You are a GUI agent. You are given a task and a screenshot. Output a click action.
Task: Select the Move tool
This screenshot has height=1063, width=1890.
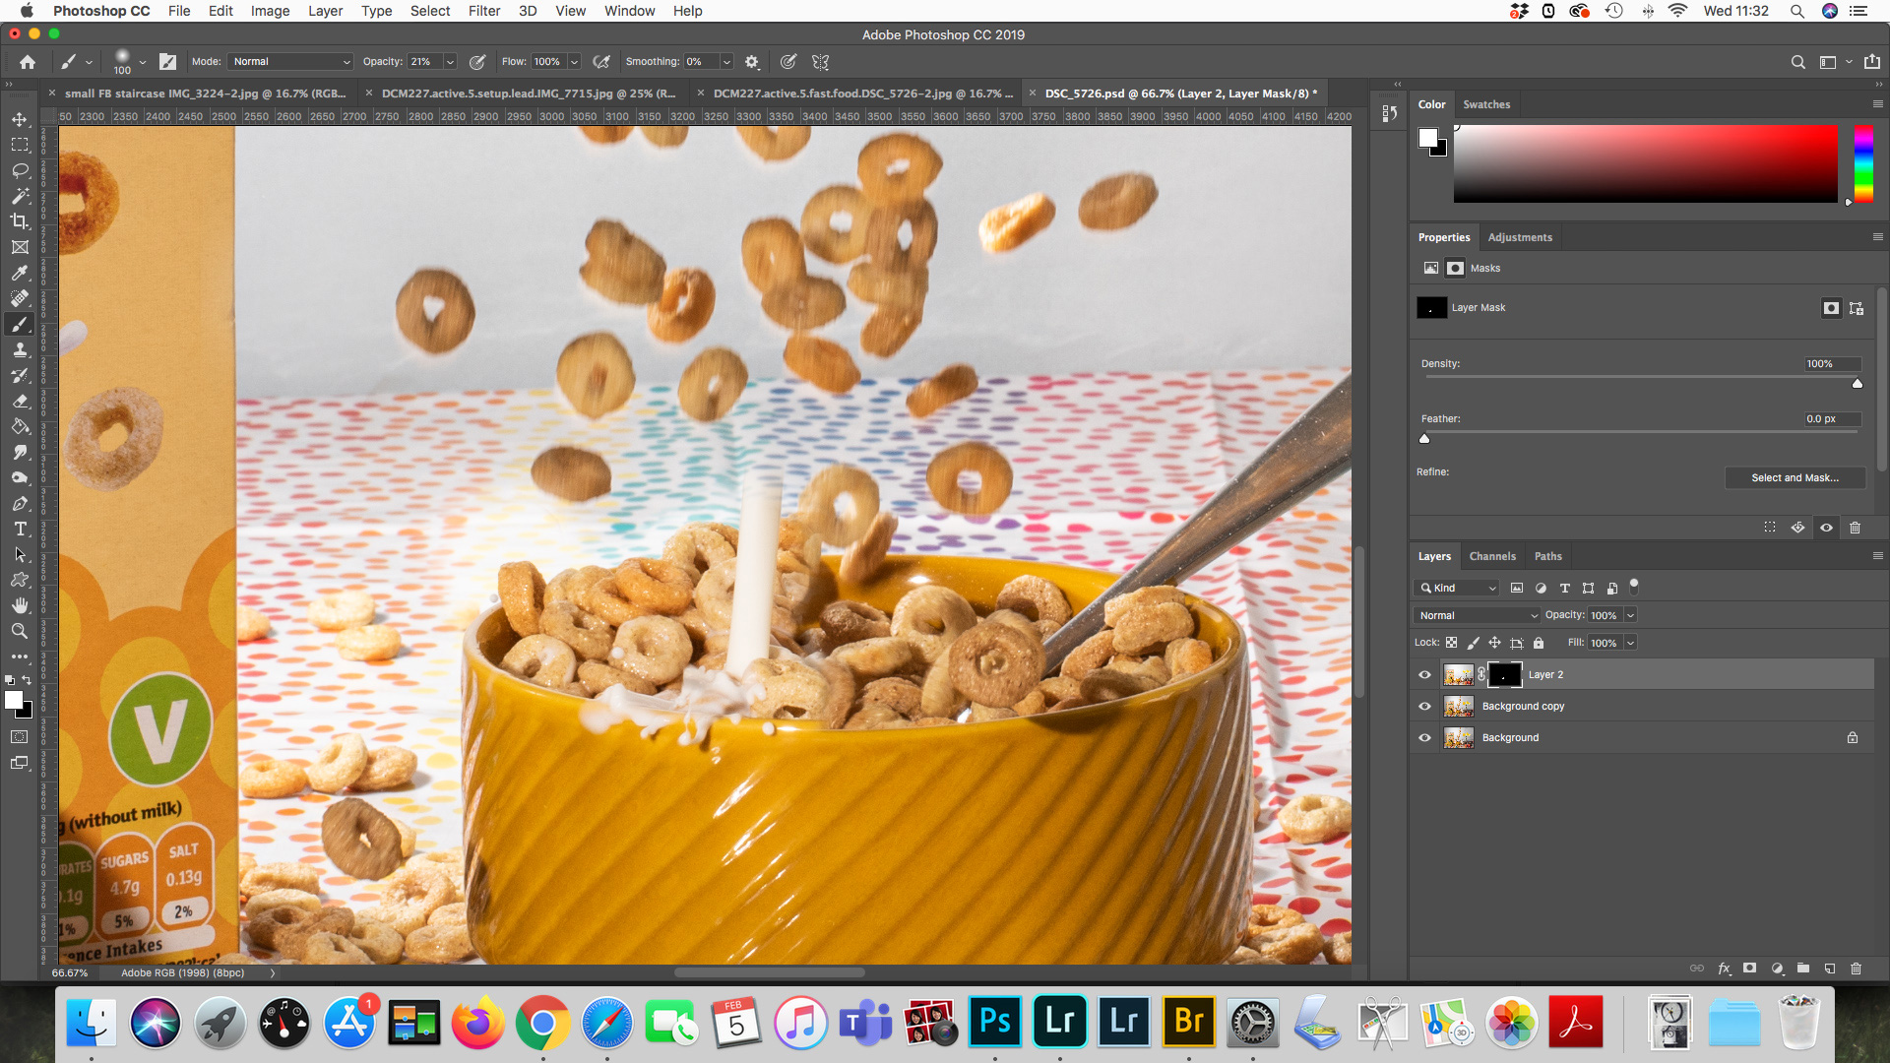pyautogui.click(x=20, y=119)
